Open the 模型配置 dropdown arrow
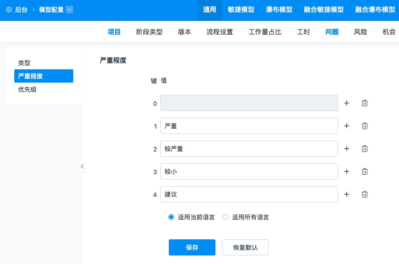 69,9
